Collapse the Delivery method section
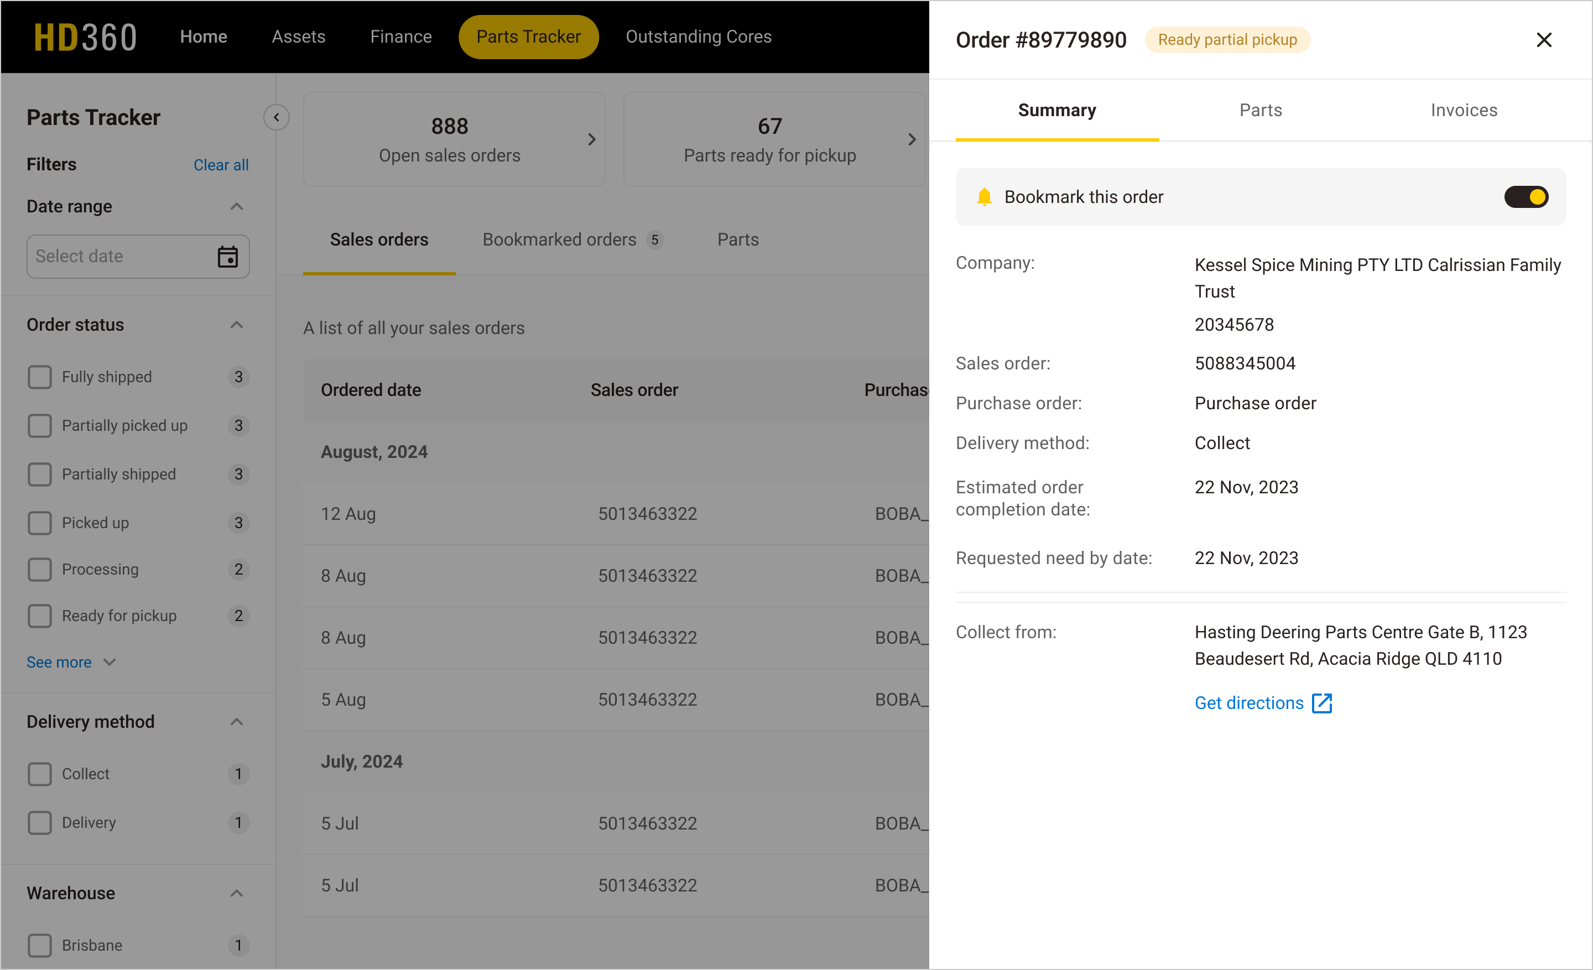The image size is (1593, 970). [237, 722]
